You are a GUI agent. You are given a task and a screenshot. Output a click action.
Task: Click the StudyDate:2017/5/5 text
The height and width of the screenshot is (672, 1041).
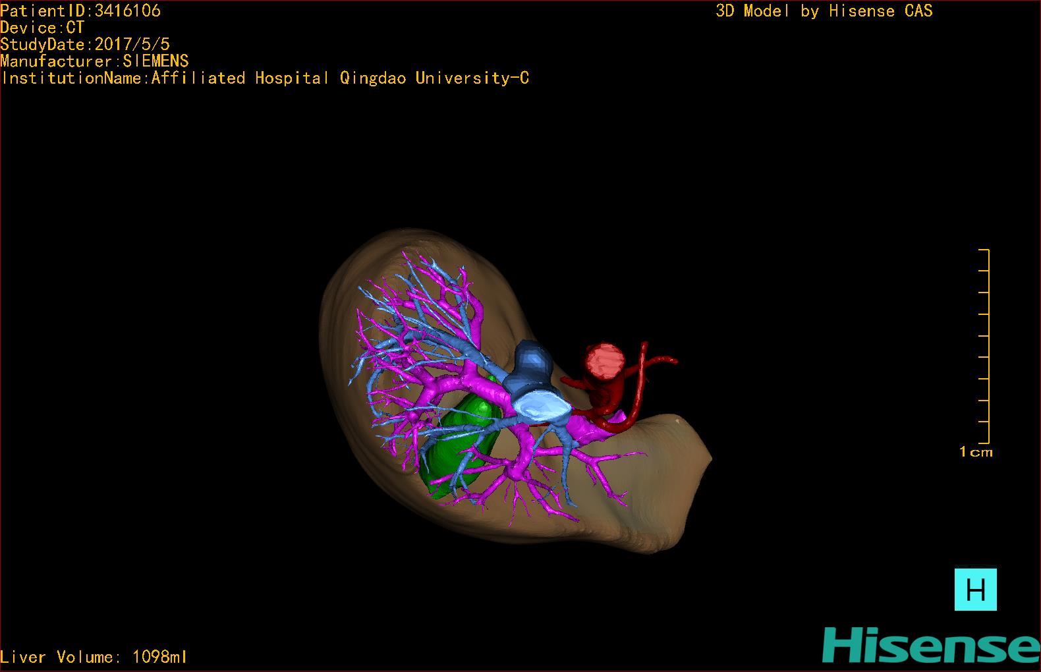pos(85,44)
